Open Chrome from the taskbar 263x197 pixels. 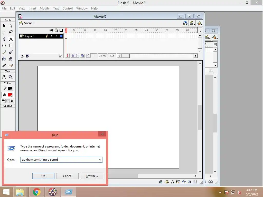pyautogui.click(x=36, y=192)
